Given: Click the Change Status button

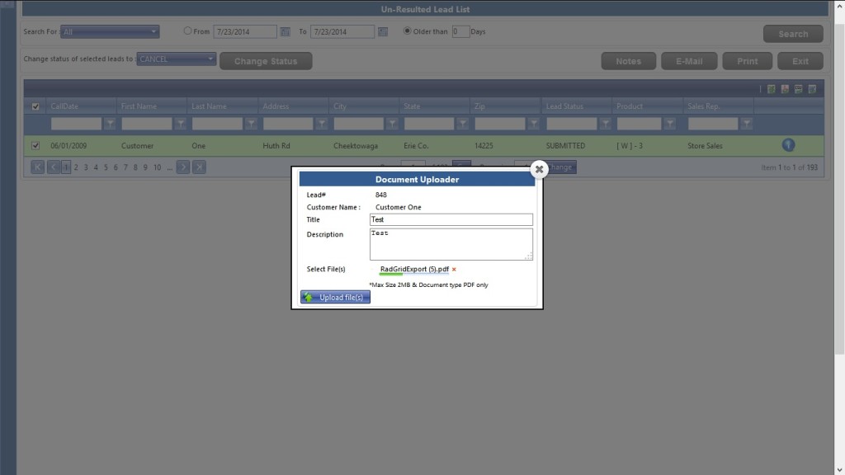Looking at the screenshot, I should point(266,61).
